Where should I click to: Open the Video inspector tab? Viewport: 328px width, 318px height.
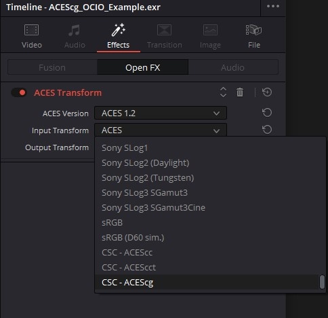tap(32, 36)
